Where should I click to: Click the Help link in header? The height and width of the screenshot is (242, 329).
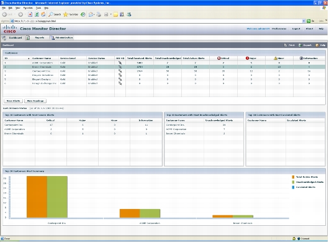321,29
